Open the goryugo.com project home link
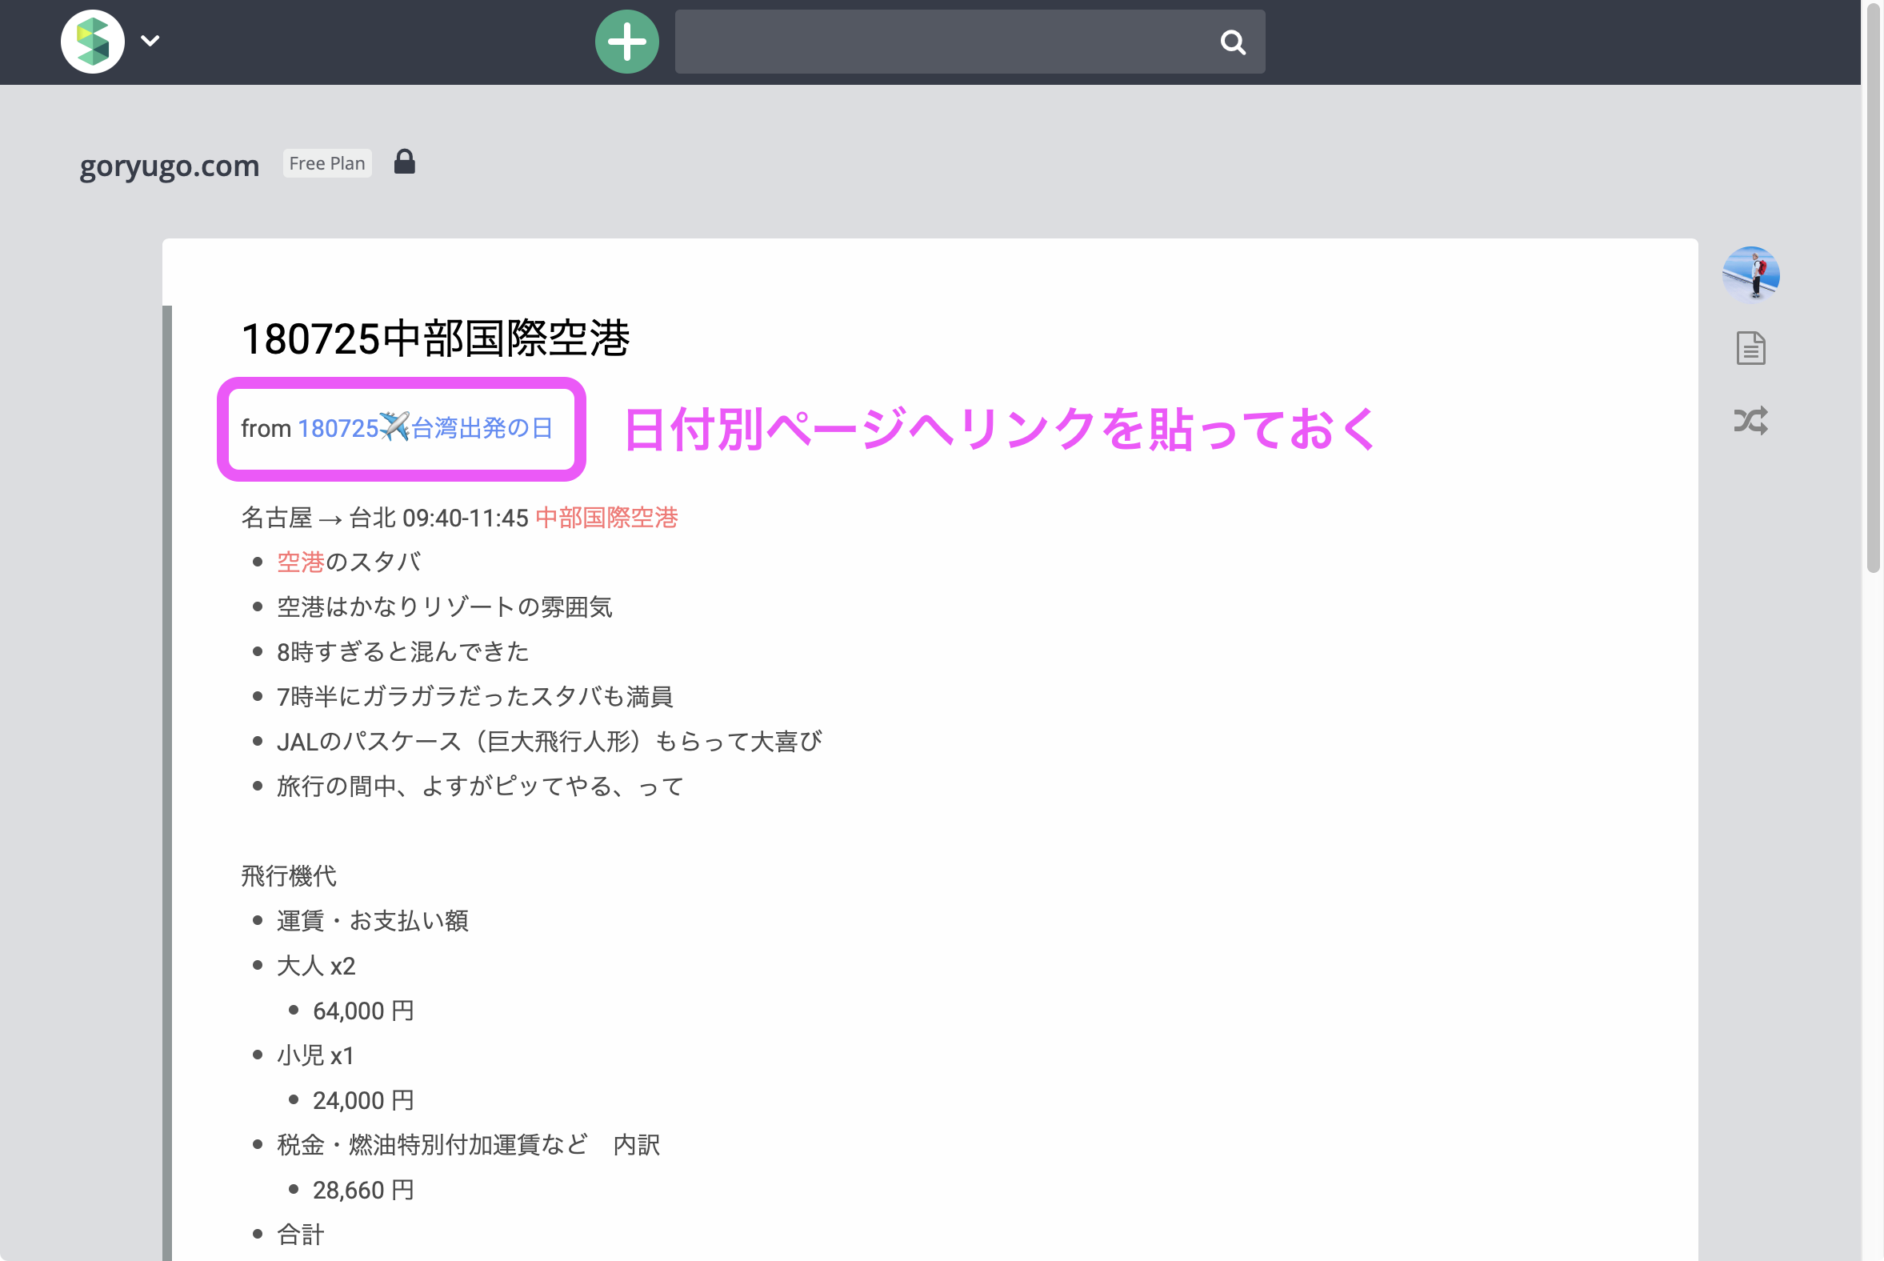Viewport: 1884px width, 1261px height. pyautogui.click(x=169, y=166)
